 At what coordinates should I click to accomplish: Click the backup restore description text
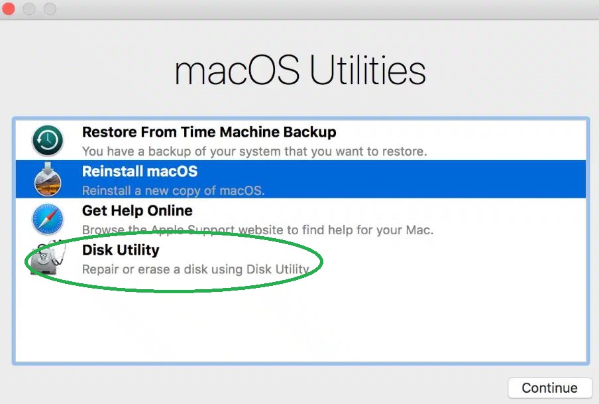254,151
